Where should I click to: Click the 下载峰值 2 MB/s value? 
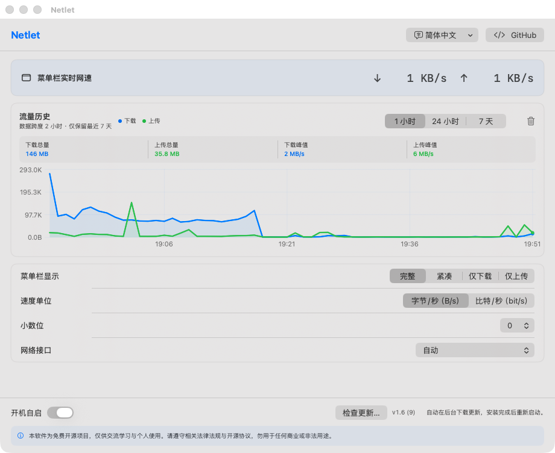pyautogui.click(x=294, y=154)
